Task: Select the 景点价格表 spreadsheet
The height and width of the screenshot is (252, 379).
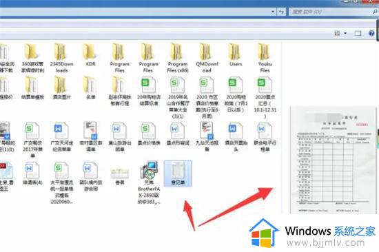Action: click(149, 134)
